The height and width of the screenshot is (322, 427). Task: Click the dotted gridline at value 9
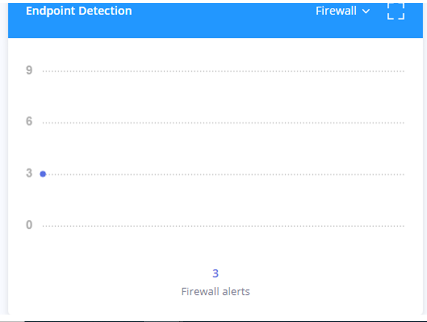(223, 71)
